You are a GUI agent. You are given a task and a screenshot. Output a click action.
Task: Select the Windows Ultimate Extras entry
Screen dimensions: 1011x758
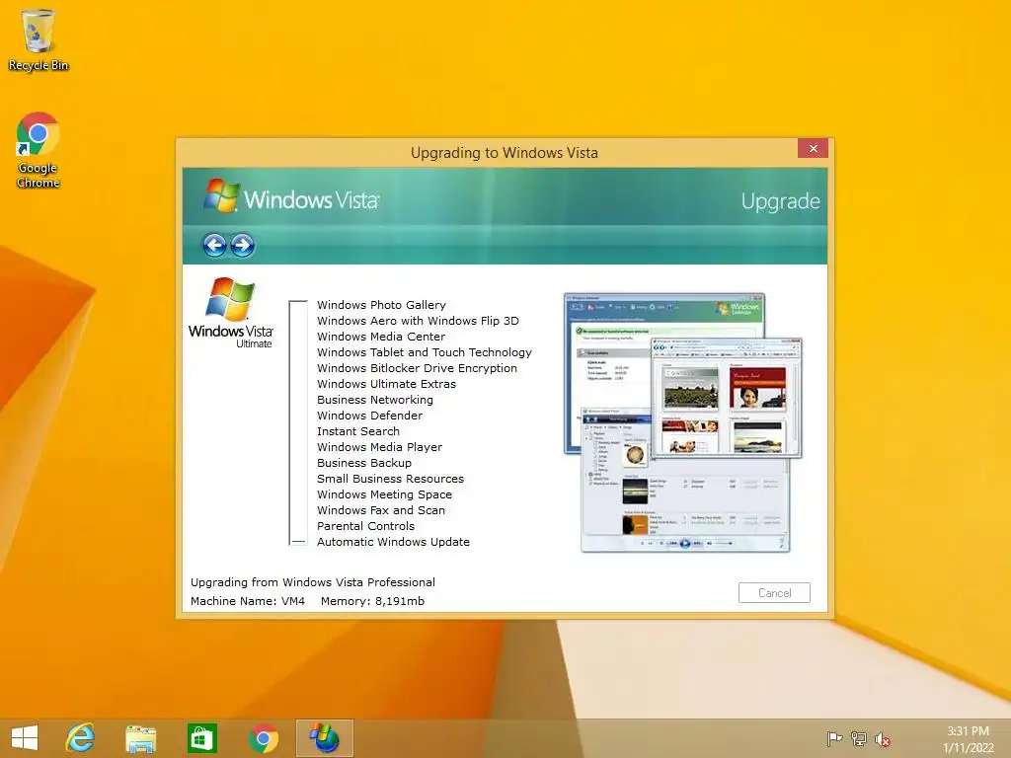[x=386, y=384]
